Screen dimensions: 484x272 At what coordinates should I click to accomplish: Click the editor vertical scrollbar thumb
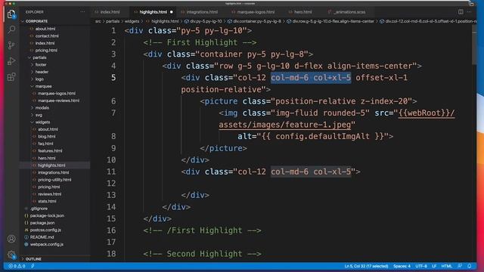pyautogui.click(x=474, y=45)
